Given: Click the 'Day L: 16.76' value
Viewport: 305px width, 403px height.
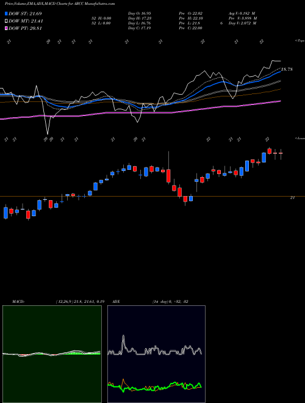Looking at the screenshot, I should [x=140, y=23].
